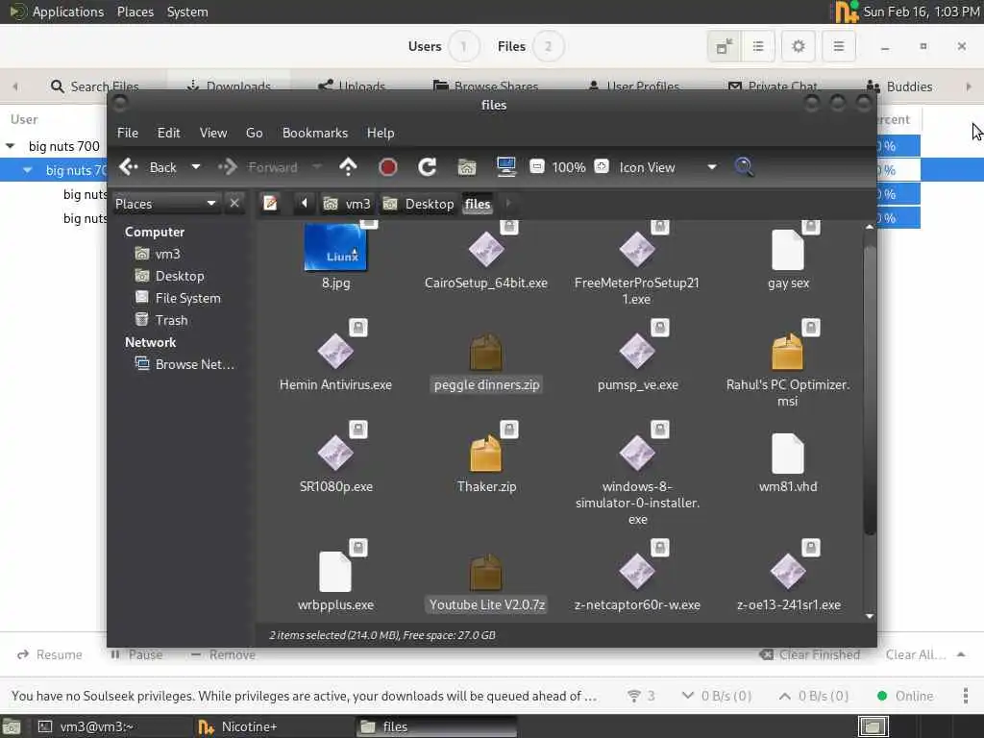Screen dimensions: 984x738
Task: Select CairoSetup_64bit.exe file icon
Action: click(x=486, y=249)
